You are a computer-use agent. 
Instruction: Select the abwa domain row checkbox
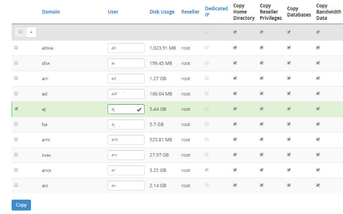click(16, 48)
